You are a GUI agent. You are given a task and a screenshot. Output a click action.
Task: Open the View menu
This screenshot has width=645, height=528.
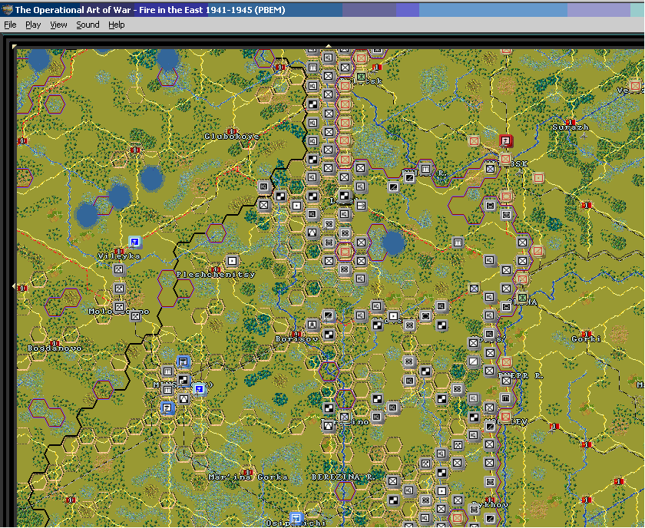[58, 25]
